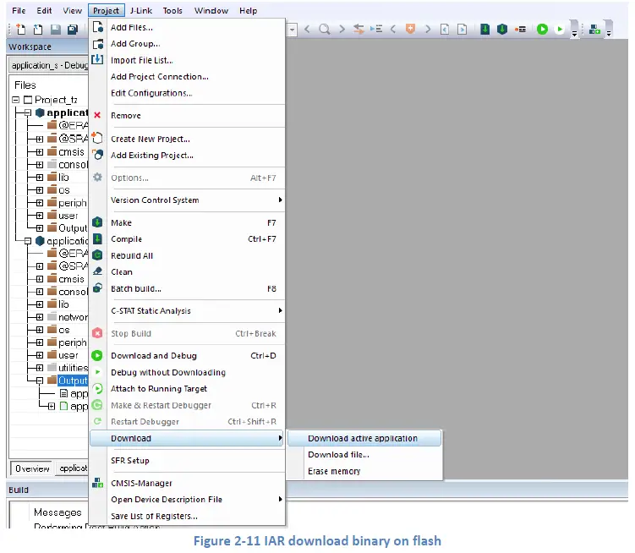The width and height of the screenshot is (635, 553).
Task: Click the Add Existing Project icon
Action: tap(97, 155)
